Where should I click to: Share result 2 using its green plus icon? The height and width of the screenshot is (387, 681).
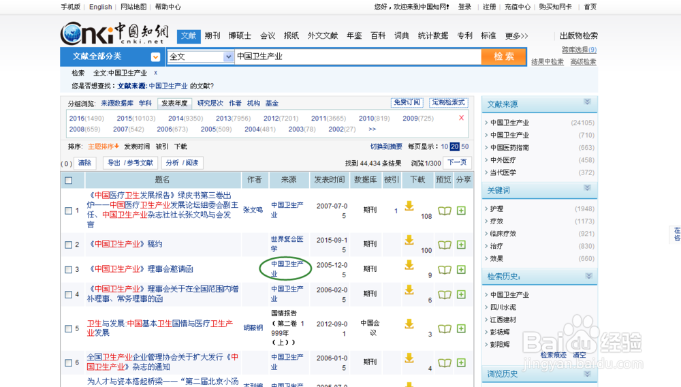(461, 245)
